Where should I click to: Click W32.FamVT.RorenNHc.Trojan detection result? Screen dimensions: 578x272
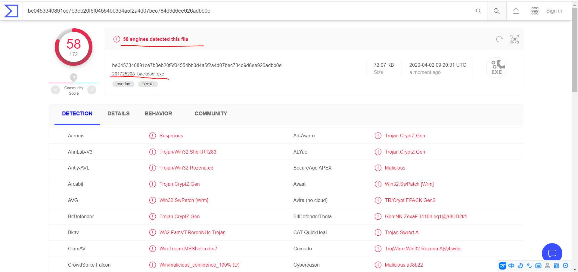coord(192,233)
